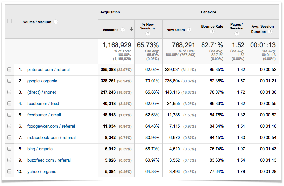Select the google / organic row checkbox
284x186 pixels.
(x=9, y=81)
